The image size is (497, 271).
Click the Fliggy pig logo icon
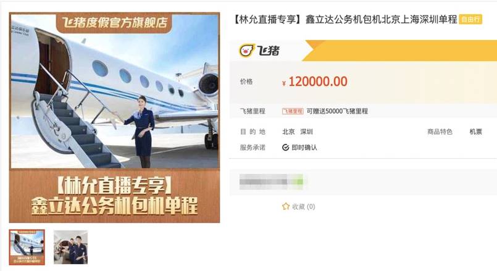point(246,51)
